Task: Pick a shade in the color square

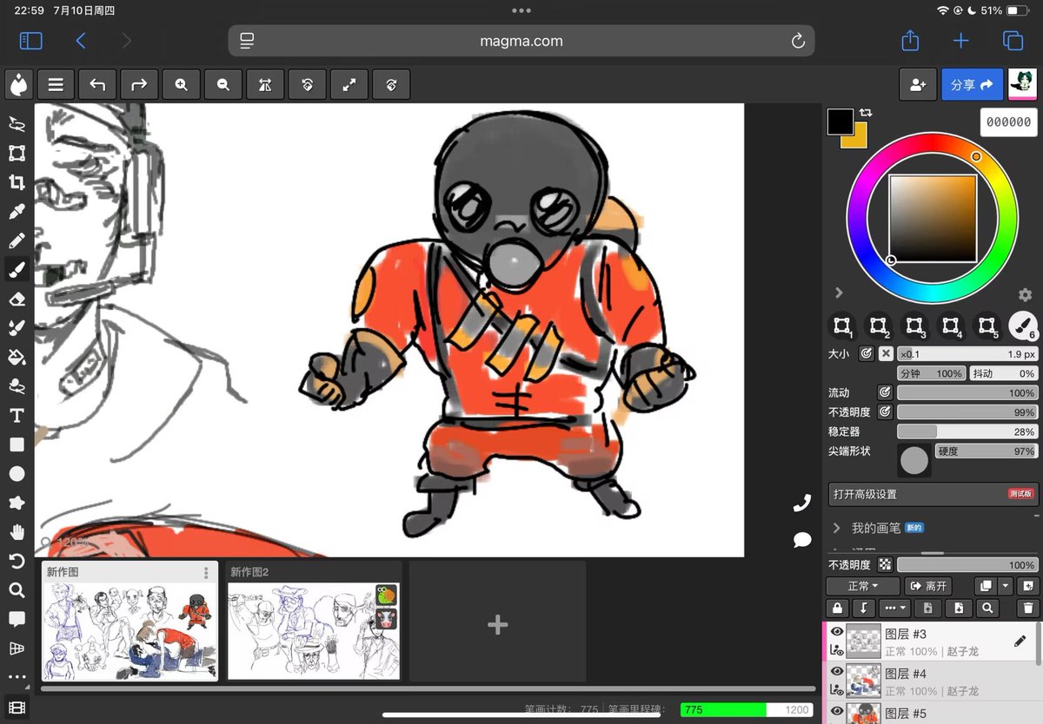Action: point(933,218)
